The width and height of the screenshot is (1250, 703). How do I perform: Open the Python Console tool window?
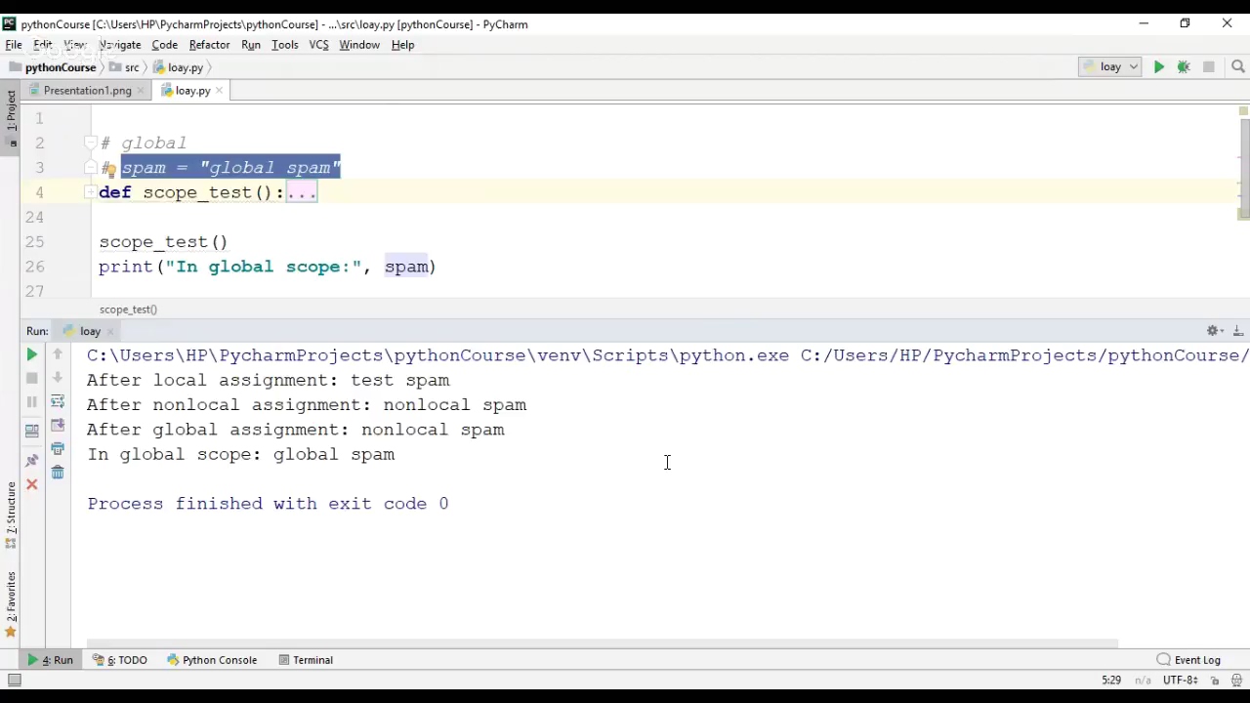click(212, 660)
